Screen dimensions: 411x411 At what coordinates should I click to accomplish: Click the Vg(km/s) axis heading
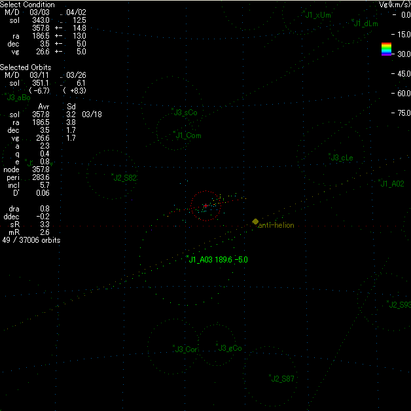(x=394, y=5)
